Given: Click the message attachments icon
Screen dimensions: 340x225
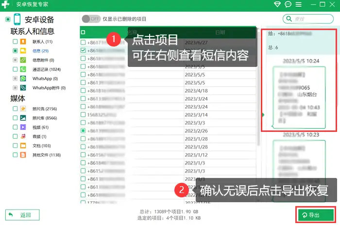Looking at the screenshot, I should pyautogui.click(x=23, y=60).
